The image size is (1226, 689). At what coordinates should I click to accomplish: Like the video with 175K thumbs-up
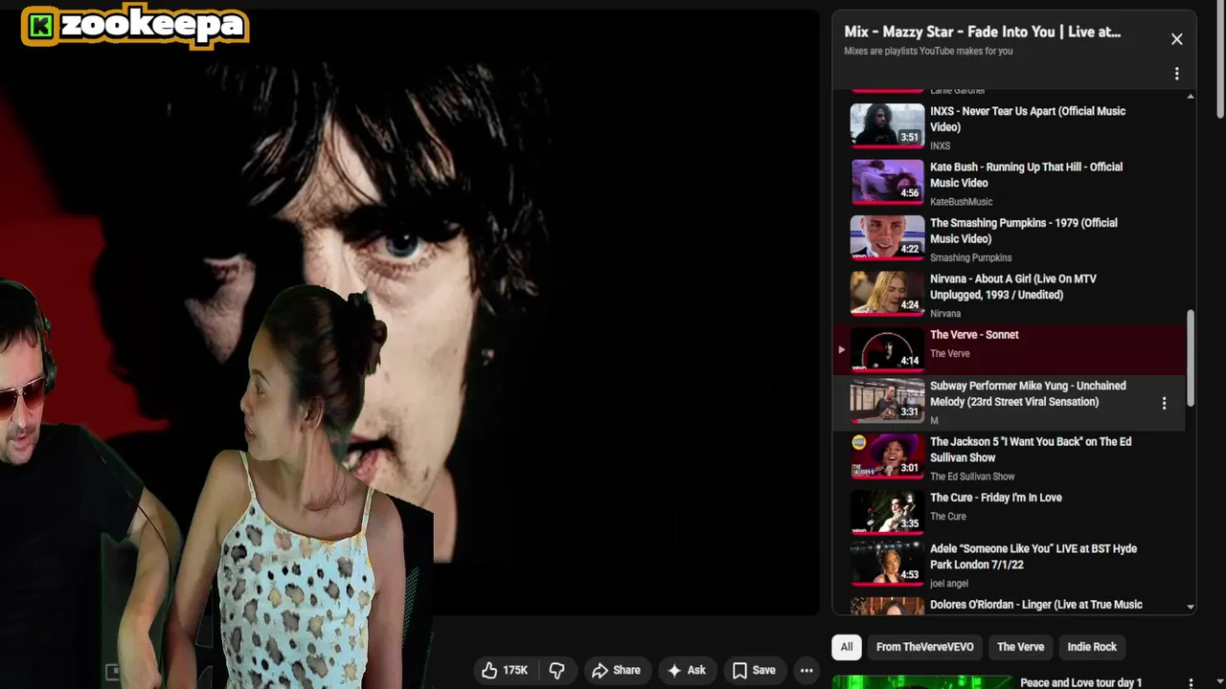click(506, 670)
